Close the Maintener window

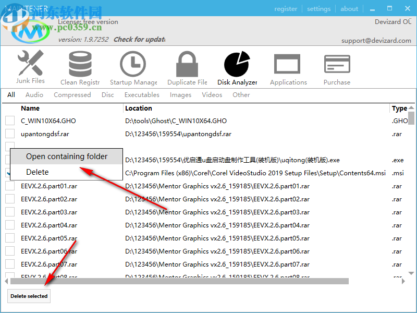(x=408, y=8)
